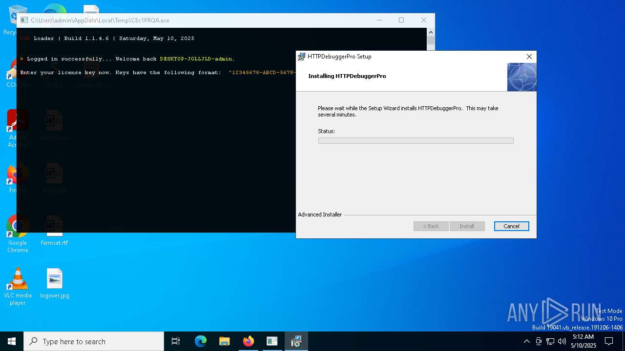Minimize the CEc1PRQA.exe console window
The width and height of the screenshot is (625, 351).
click(x=379, y=20)
